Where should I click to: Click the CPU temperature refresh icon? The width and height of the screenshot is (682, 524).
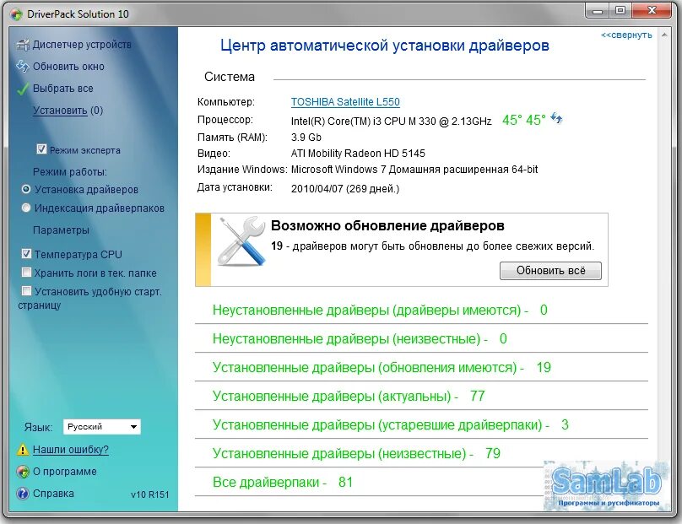coord(556,118)
